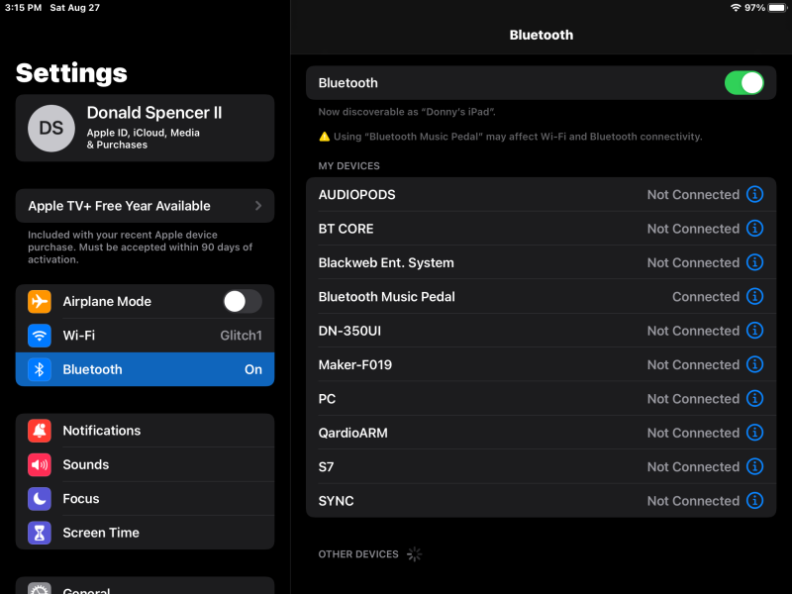Viewport: 792px width, 594px height.
Task: Open info for S7 device
Action: coord(754,466)
